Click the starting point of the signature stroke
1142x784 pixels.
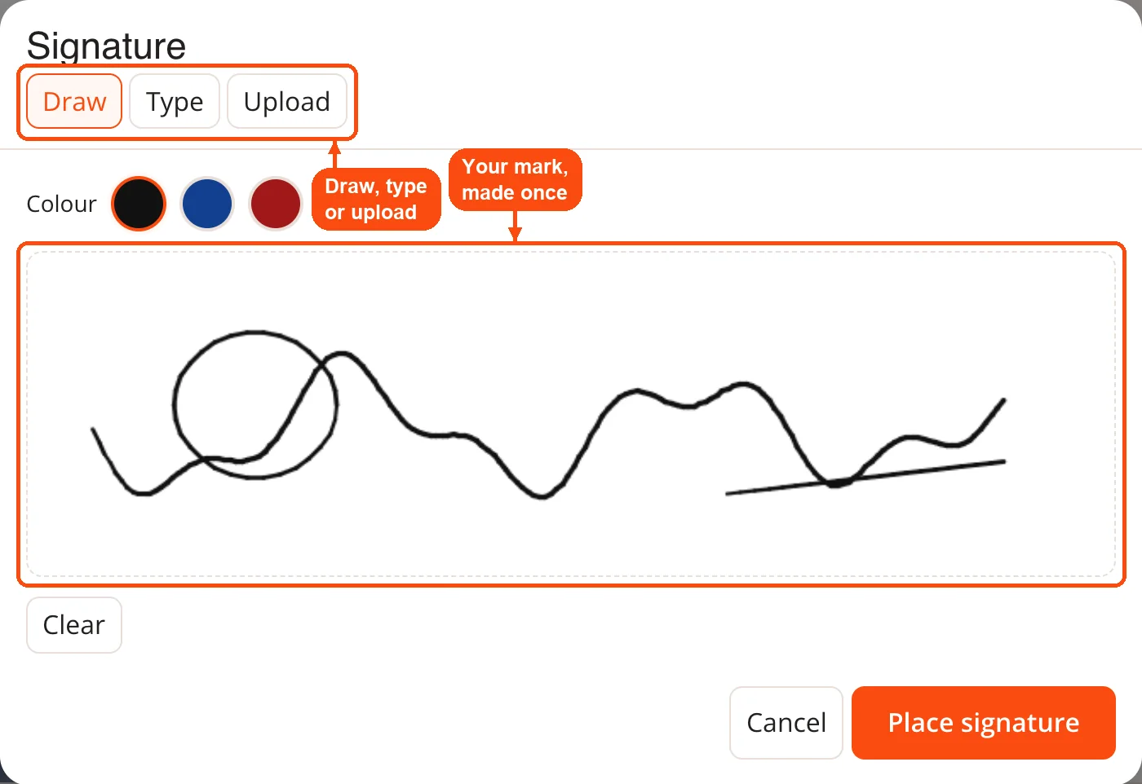coord(94,430)
